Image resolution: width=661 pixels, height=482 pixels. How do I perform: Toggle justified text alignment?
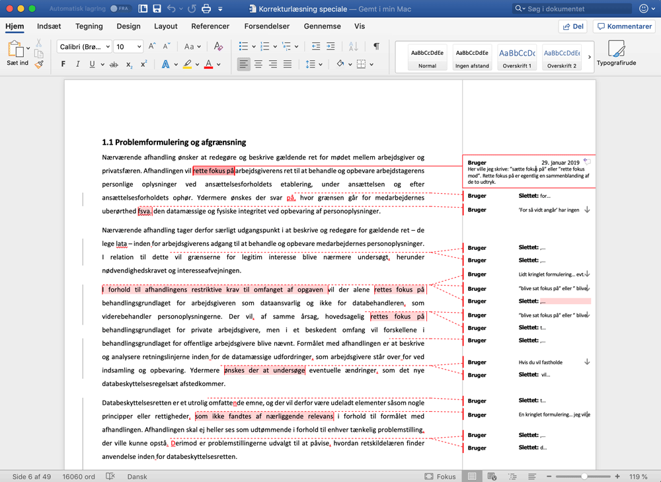pyautogui.click(x=288, y=64)
